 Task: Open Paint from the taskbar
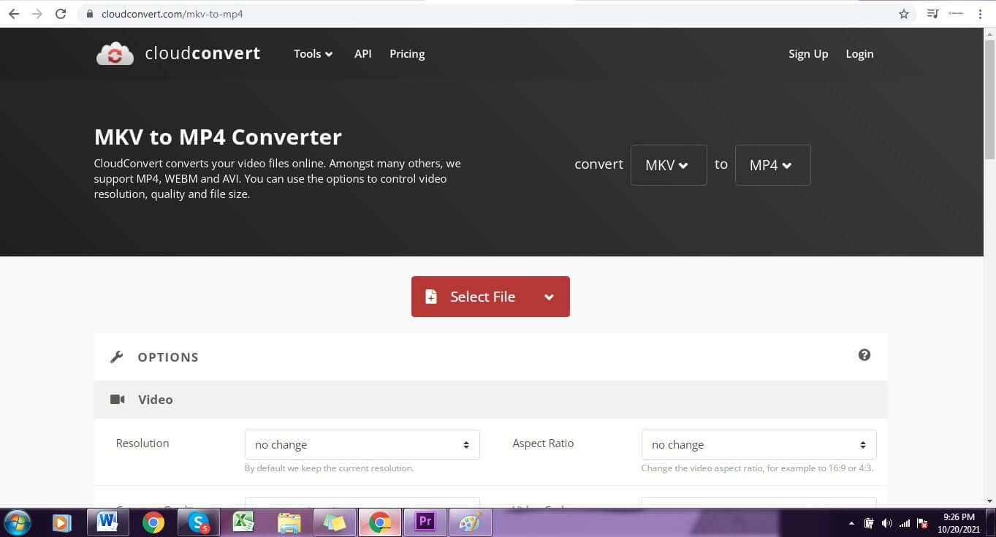coord(471,523)
